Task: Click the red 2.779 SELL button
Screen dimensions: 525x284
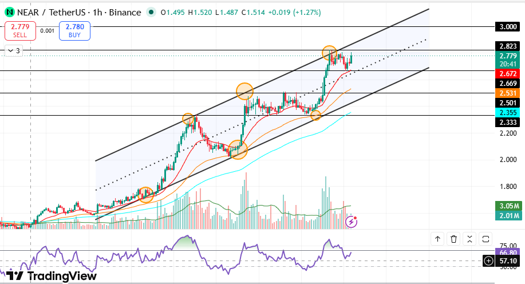Action: pyautogui.click(x=20, y=31)
